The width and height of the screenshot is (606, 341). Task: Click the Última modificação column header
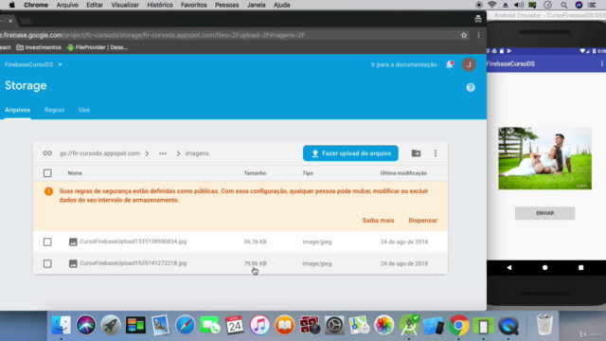(x=403, y=172)
